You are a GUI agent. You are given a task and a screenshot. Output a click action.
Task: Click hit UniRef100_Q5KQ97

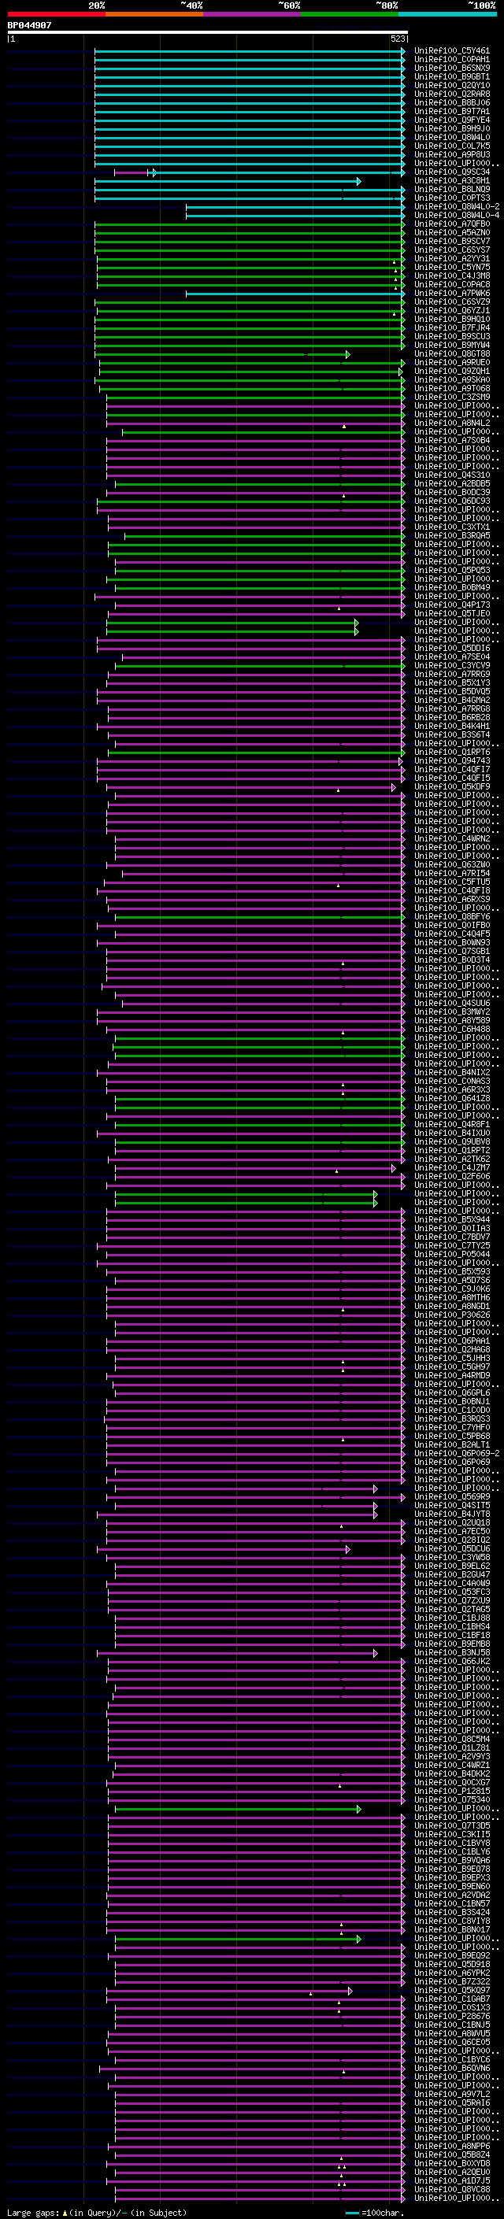tap(451, 1991)
